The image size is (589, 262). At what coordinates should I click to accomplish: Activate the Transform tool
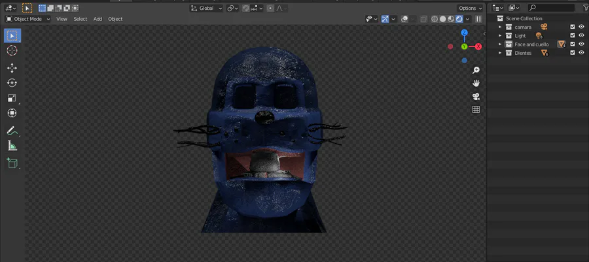click(12, 113)
